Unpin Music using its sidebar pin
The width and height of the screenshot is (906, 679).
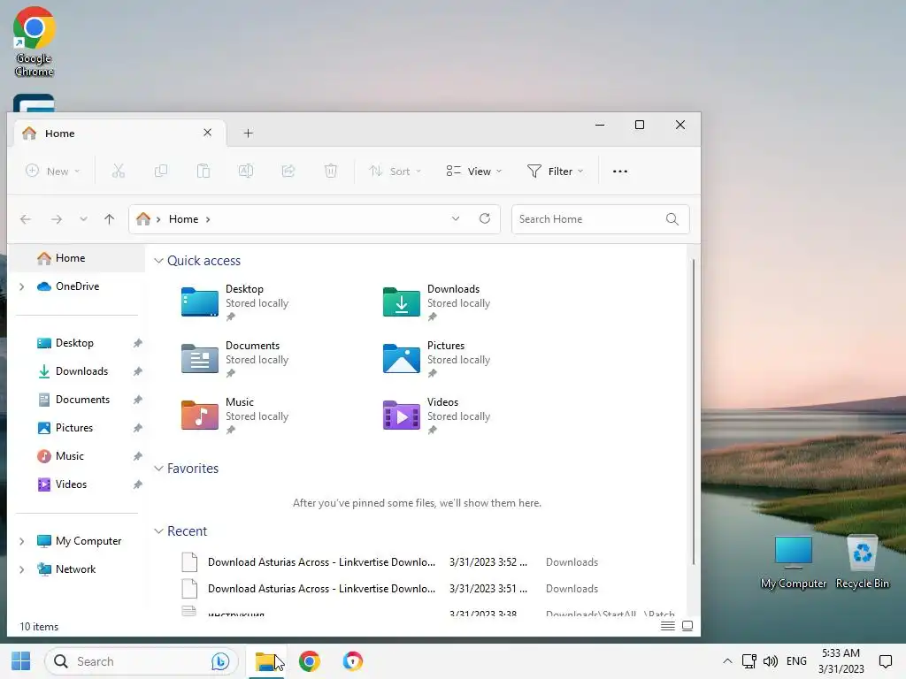[137, 456]
